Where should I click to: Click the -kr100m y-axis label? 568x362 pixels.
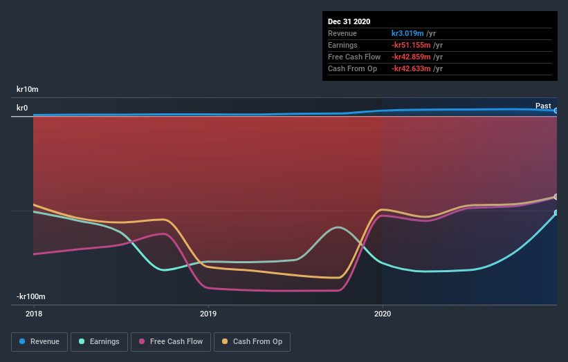31,296
